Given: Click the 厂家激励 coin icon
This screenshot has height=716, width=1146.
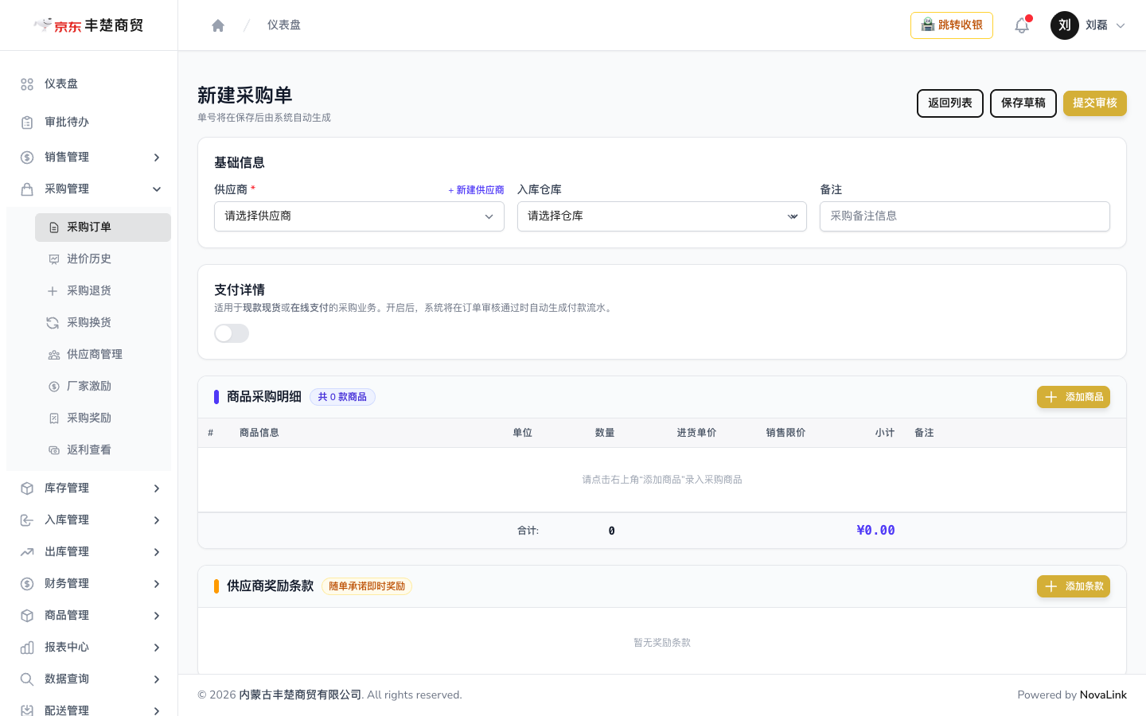Looking at the screenshot, I should [54, 387].
